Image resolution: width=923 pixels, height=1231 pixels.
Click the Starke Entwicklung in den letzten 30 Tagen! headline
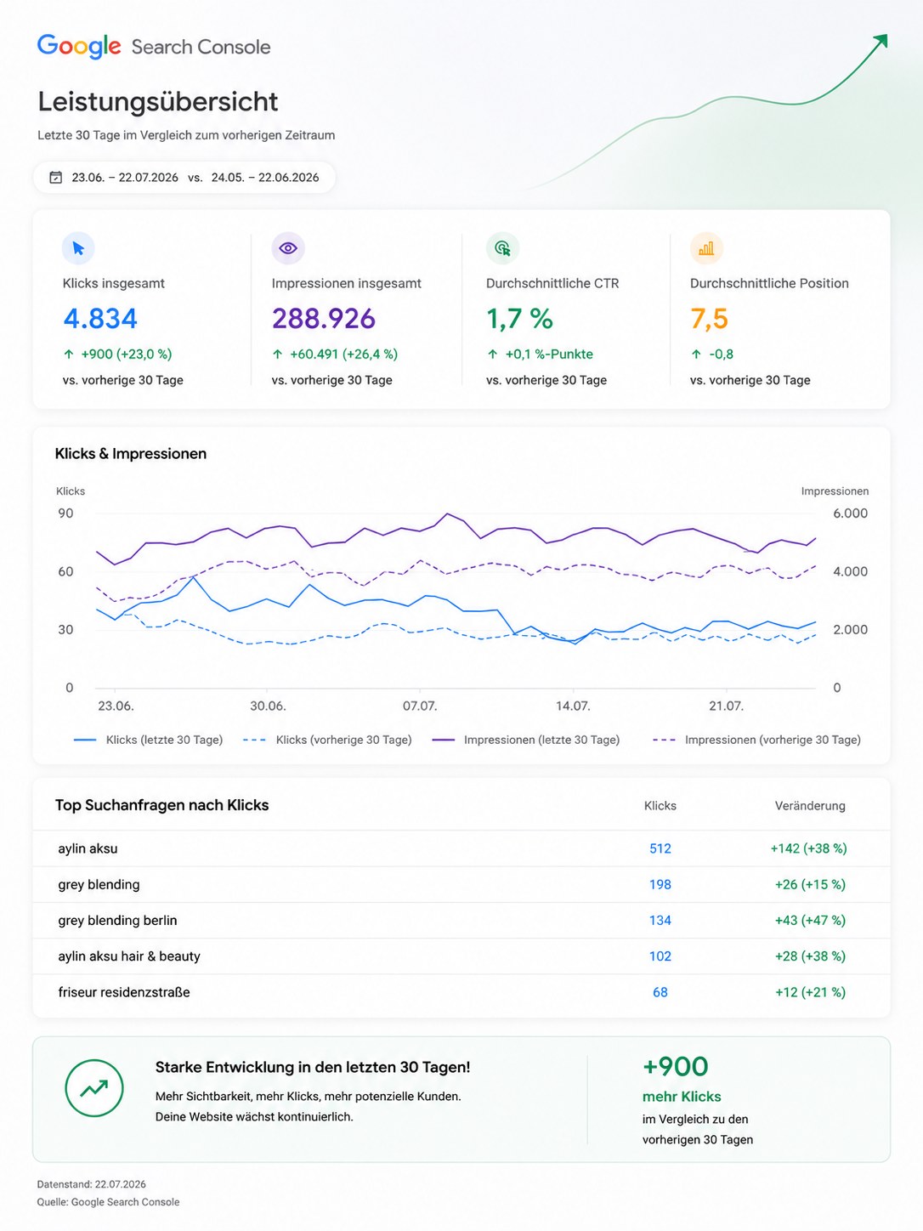313,1068
